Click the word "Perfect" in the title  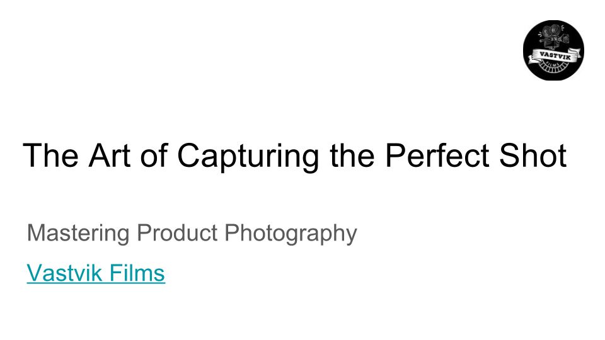439,156
